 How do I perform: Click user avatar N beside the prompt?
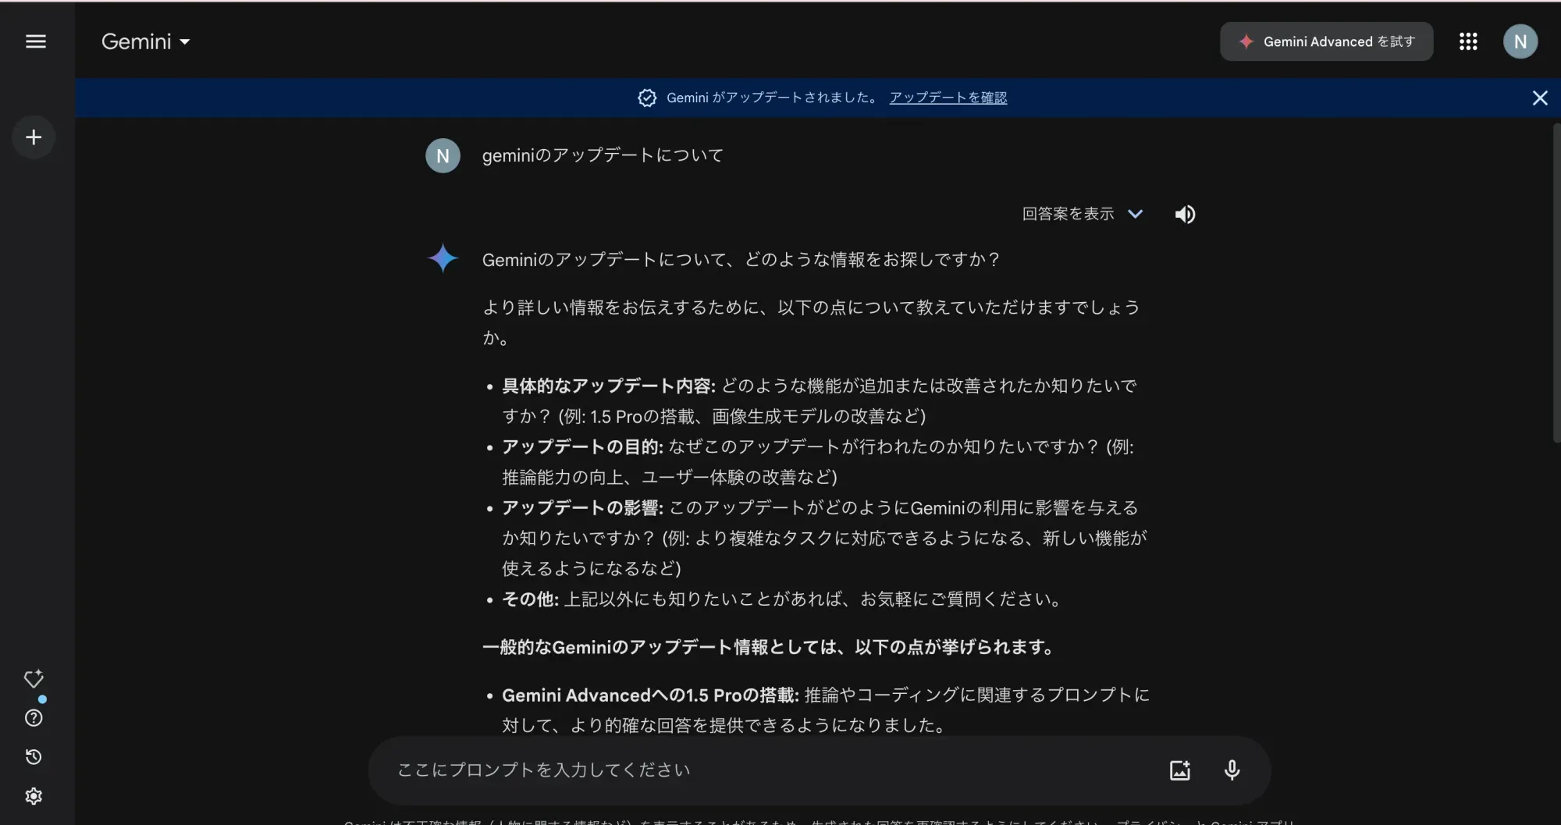point(443,155)
